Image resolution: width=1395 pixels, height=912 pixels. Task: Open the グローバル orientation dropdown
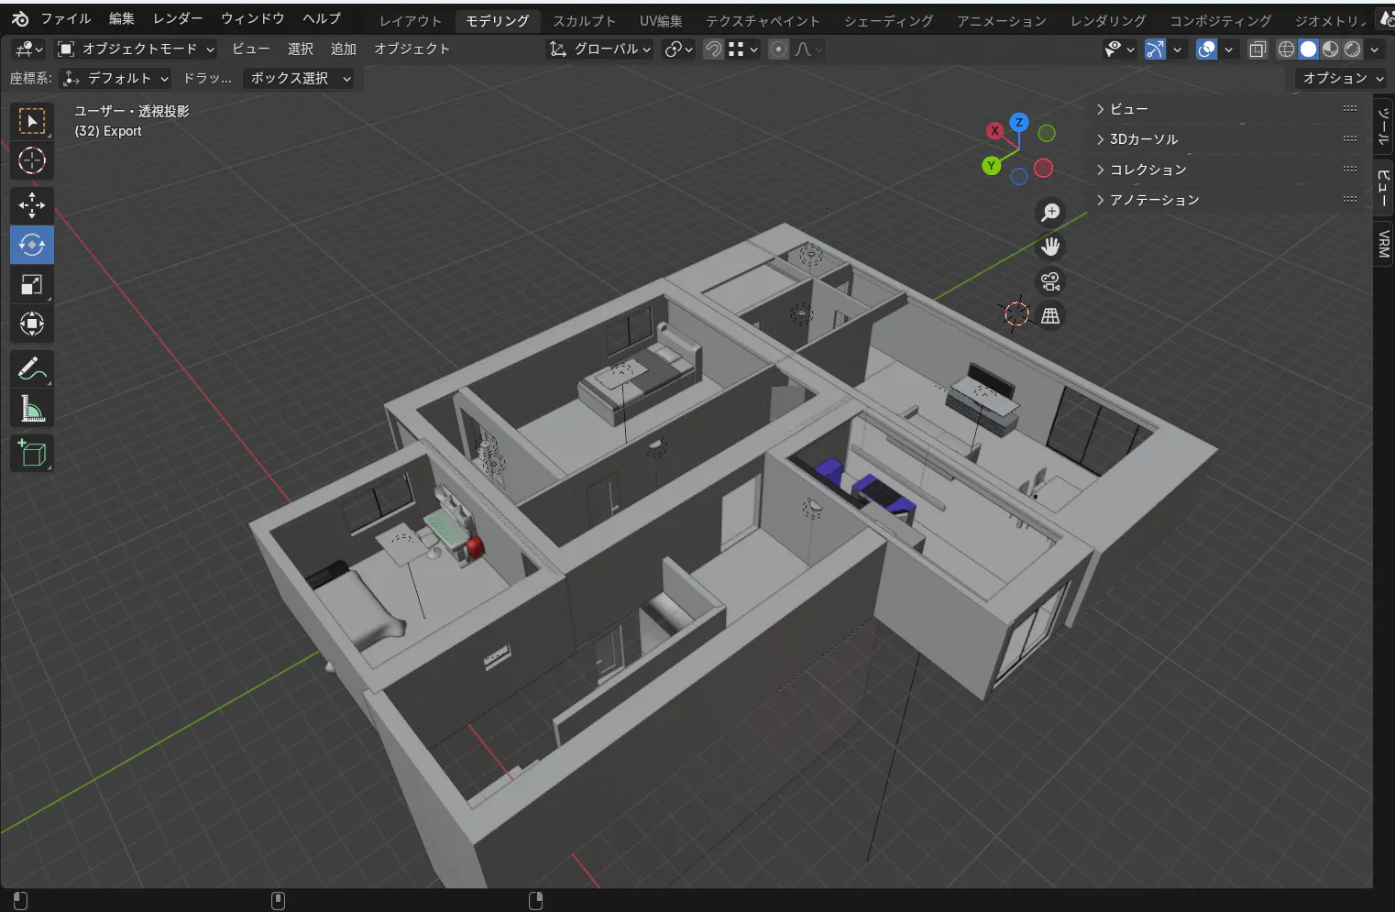(x=600, y=49)
